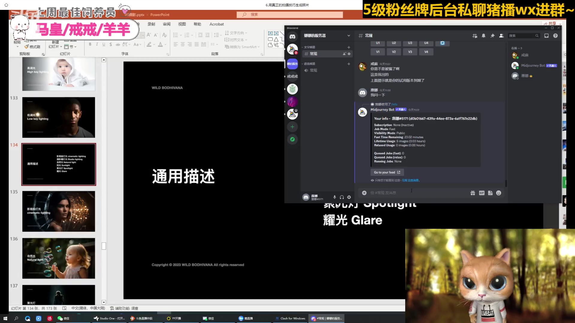Open the 娜娜的服务器 server dropdown
The width and height of the screenshot is (575, 323).
pyautogui.click(x=326, y=36)
